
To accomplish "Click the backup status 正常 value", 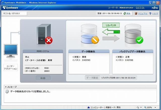I will tap(128, 57).
